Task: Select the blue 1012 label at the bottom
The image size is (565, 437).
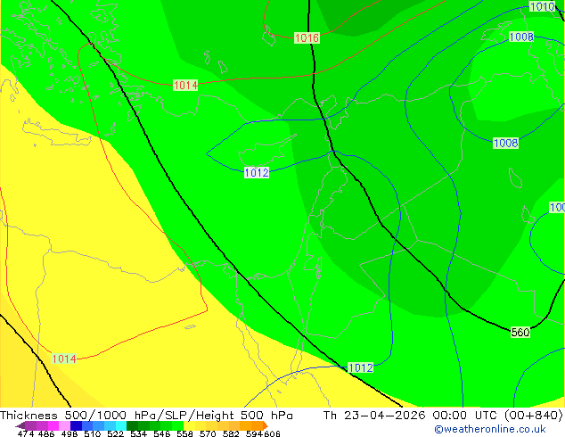Action: point(361,367)
